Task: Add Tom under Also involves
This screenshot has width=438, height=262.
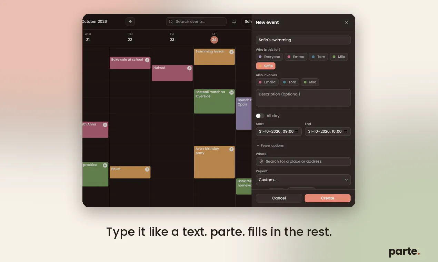Action: tap(290, 82)
